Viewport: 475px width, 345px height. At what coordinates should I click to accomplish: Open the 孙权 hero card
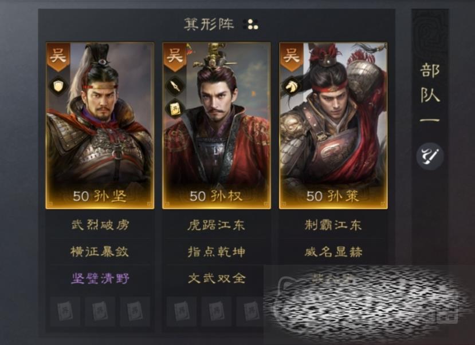tap(217, 125)
